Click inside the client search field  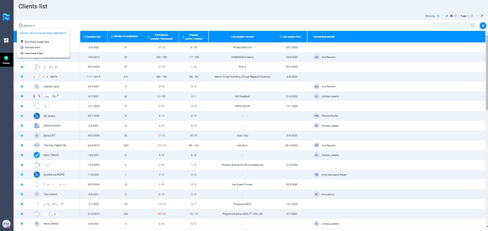[x=450, y=25]
